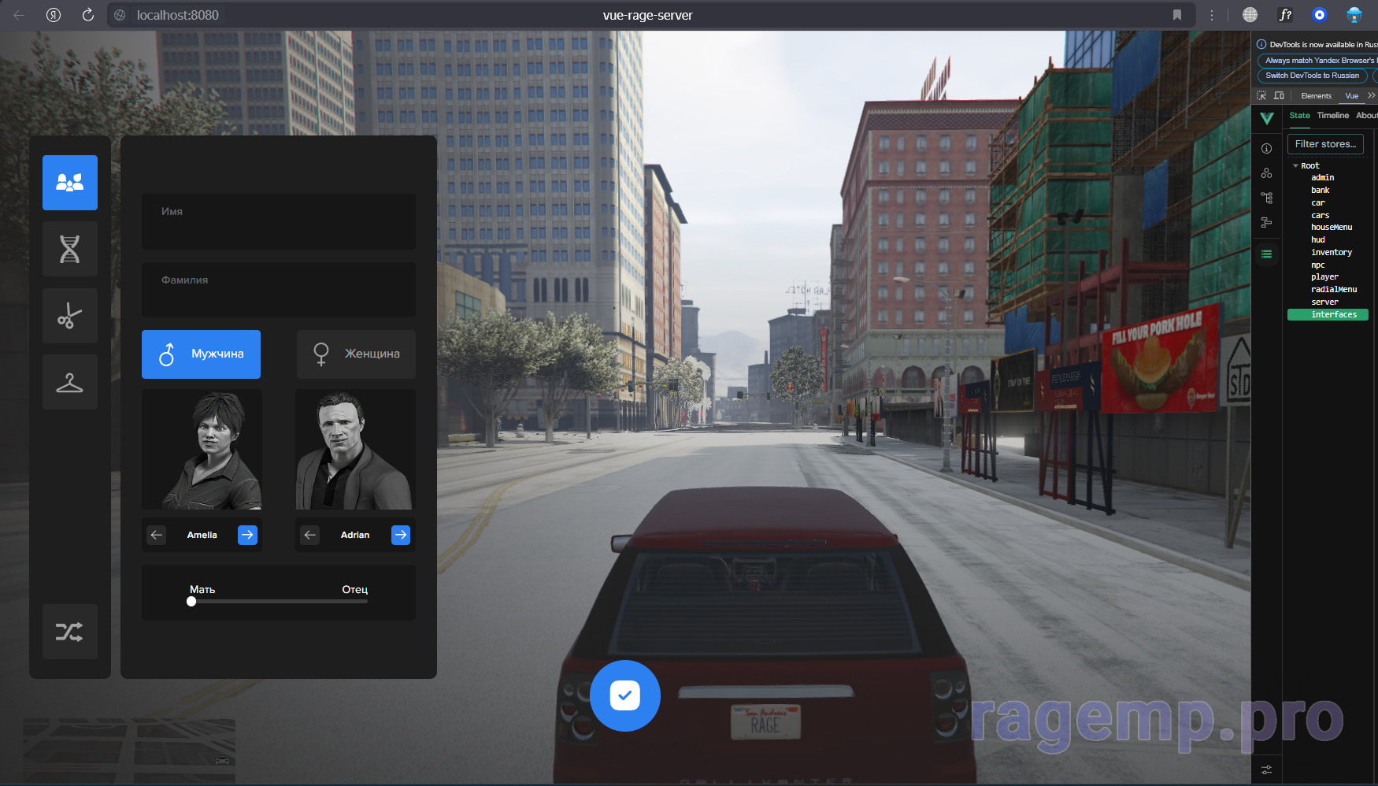Go to next mother after Amelia
This screenshot has height=786, width=1378.
(247, 535)
